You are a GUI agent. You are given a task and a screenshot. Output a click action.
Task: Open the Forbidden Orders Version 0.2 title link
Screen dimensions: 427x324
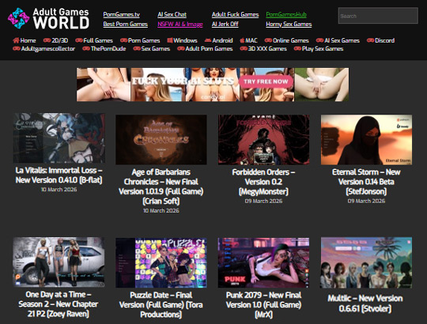[x=263, y=182]
